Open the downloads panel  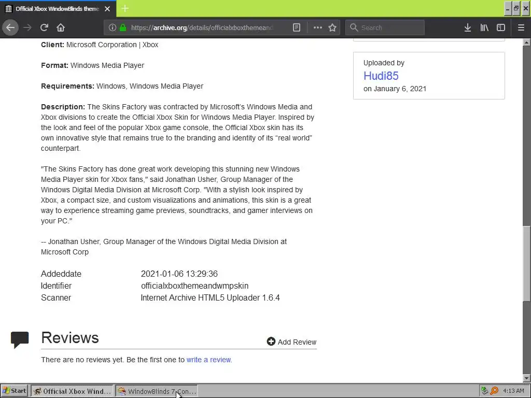tap(468, 27)
